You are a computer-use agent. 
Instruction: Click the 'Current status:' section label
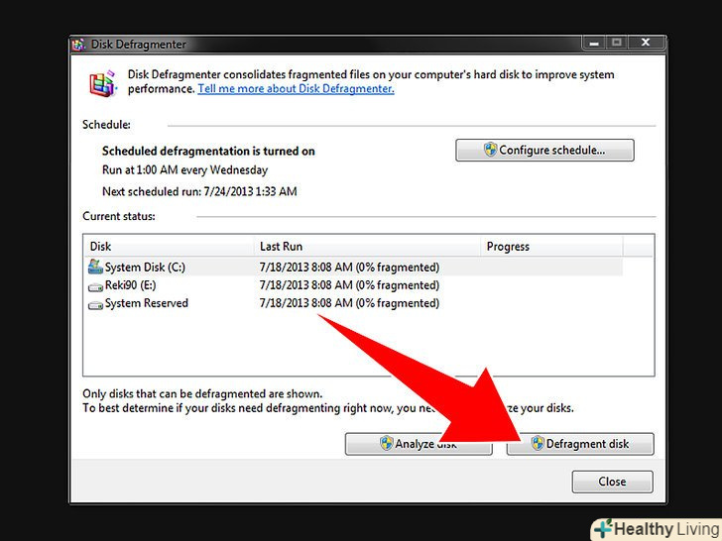point(119,216)
